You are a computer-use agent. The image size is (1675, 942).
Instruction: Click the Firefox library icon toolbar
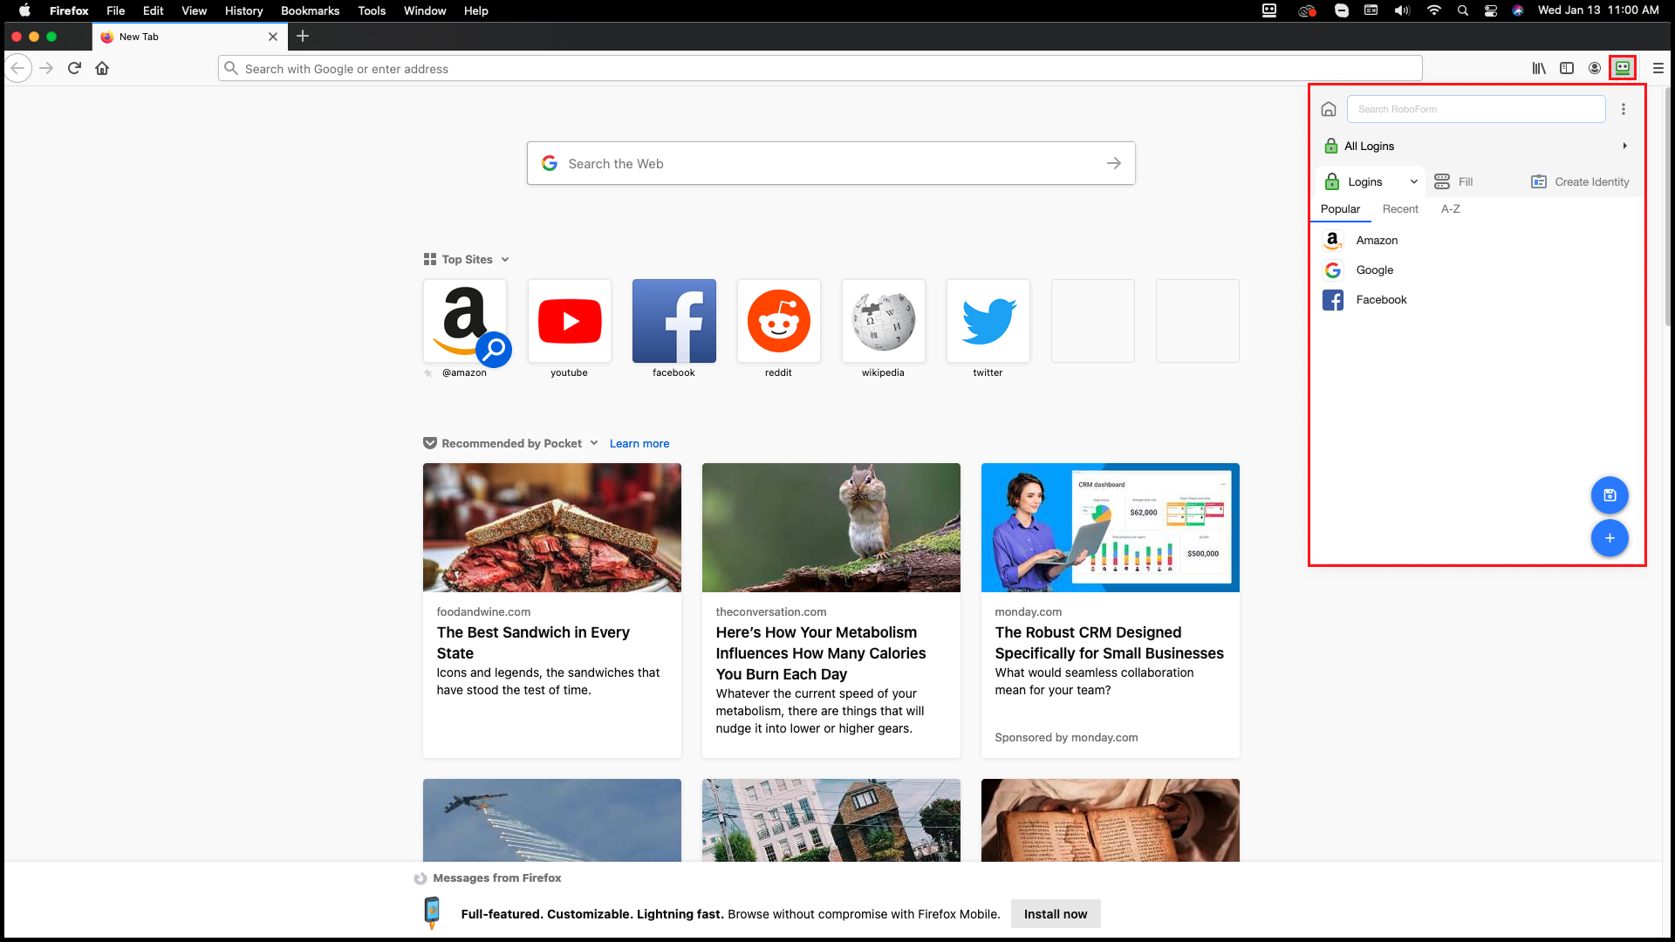1539,68
